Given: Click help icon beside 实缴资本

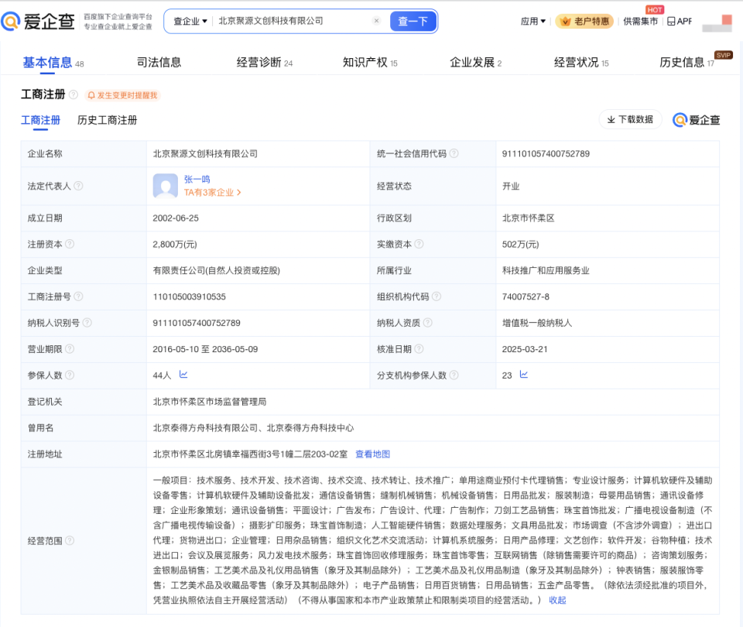Looking at the screenshot, I should tap(419, 244).
